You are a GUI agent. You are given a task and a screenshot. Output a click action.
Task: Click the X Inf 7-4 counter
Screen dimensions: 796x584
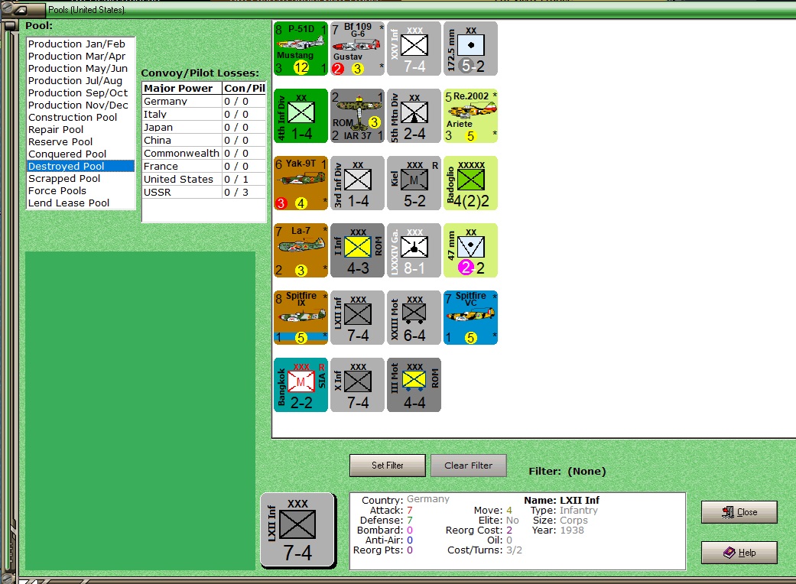point(357,384)
